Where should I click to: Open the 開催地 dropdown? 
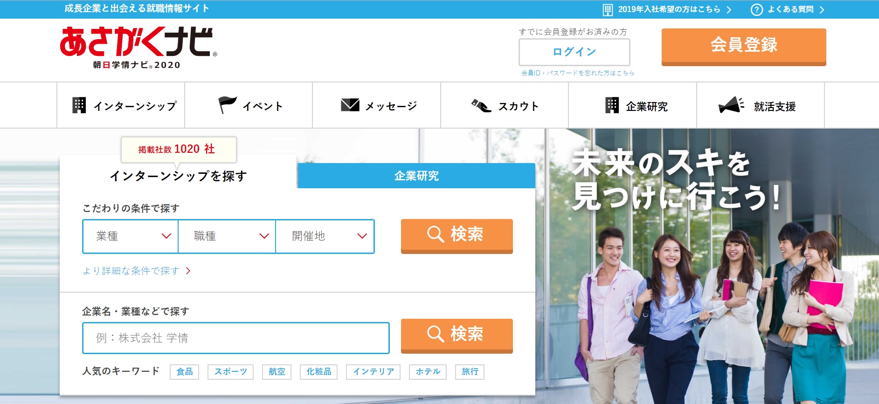(x=325, y=236)
